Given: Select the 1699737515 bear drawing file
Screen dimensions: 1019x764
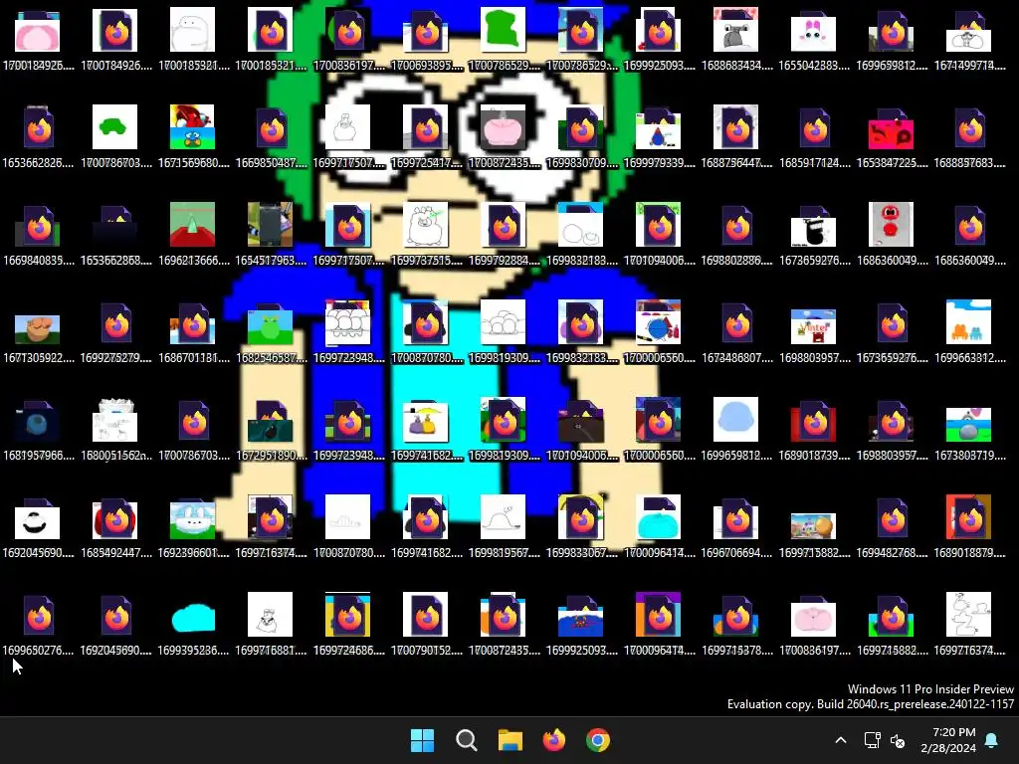Looking at the screenshot, I should tap(425, 225).
